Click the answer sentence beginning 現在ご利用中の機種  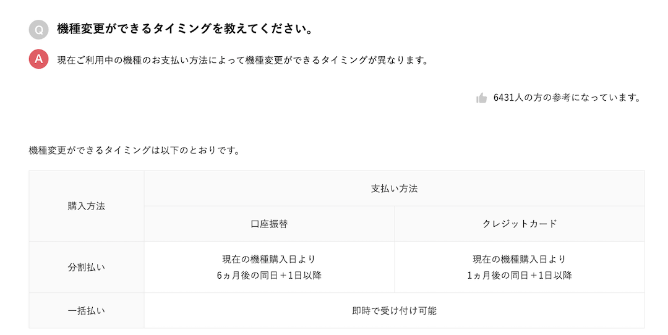coord(242,60)
